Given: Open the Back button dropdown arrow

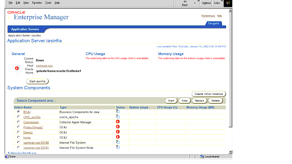Looking at the screenshot, I should [195, 3].
